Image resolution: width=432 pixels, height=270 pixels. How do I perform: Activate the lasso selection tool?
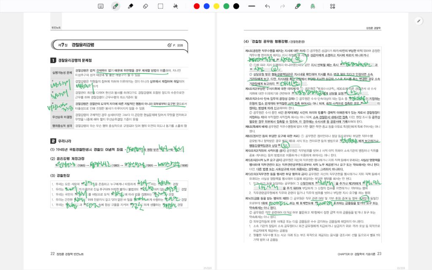(x=161, y=6)
